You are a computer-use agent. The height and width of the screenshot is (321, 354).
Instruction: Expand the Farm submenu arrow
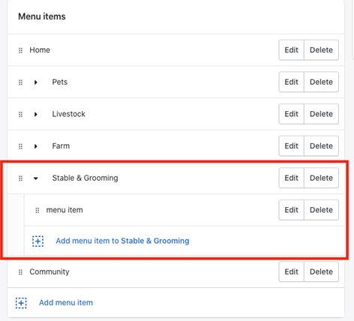click(x=36, y=146)
